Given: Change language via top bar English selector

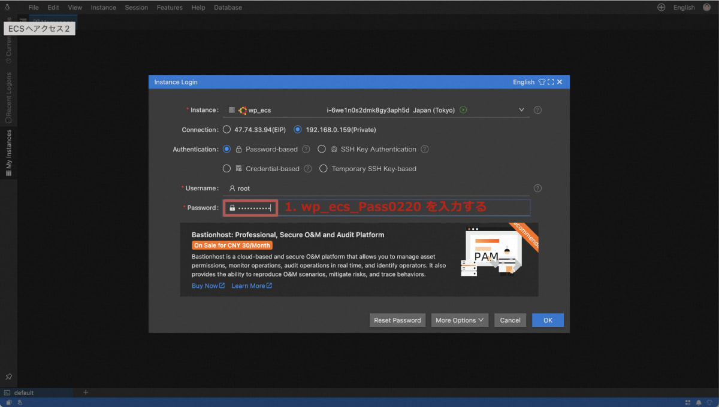Looking at the screenshot, I should pos(684,8).
